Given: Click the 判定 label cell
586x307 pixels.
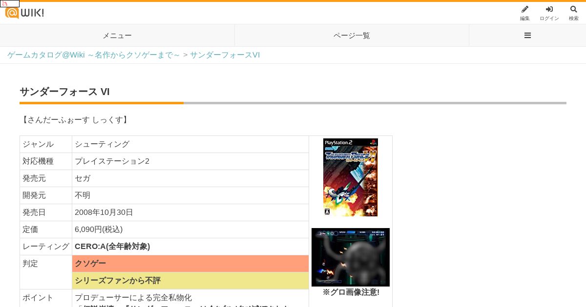Looking at the screenshot, I should [x=46, y=272].
